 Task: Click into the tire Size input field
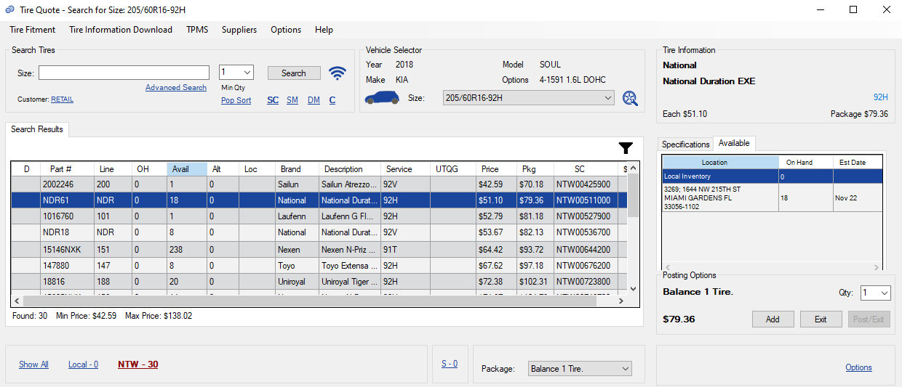124,73
